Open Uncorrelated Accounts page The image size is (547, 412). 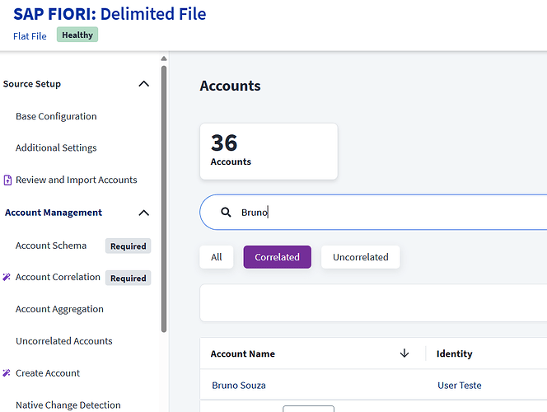click(x=64, y=341)
